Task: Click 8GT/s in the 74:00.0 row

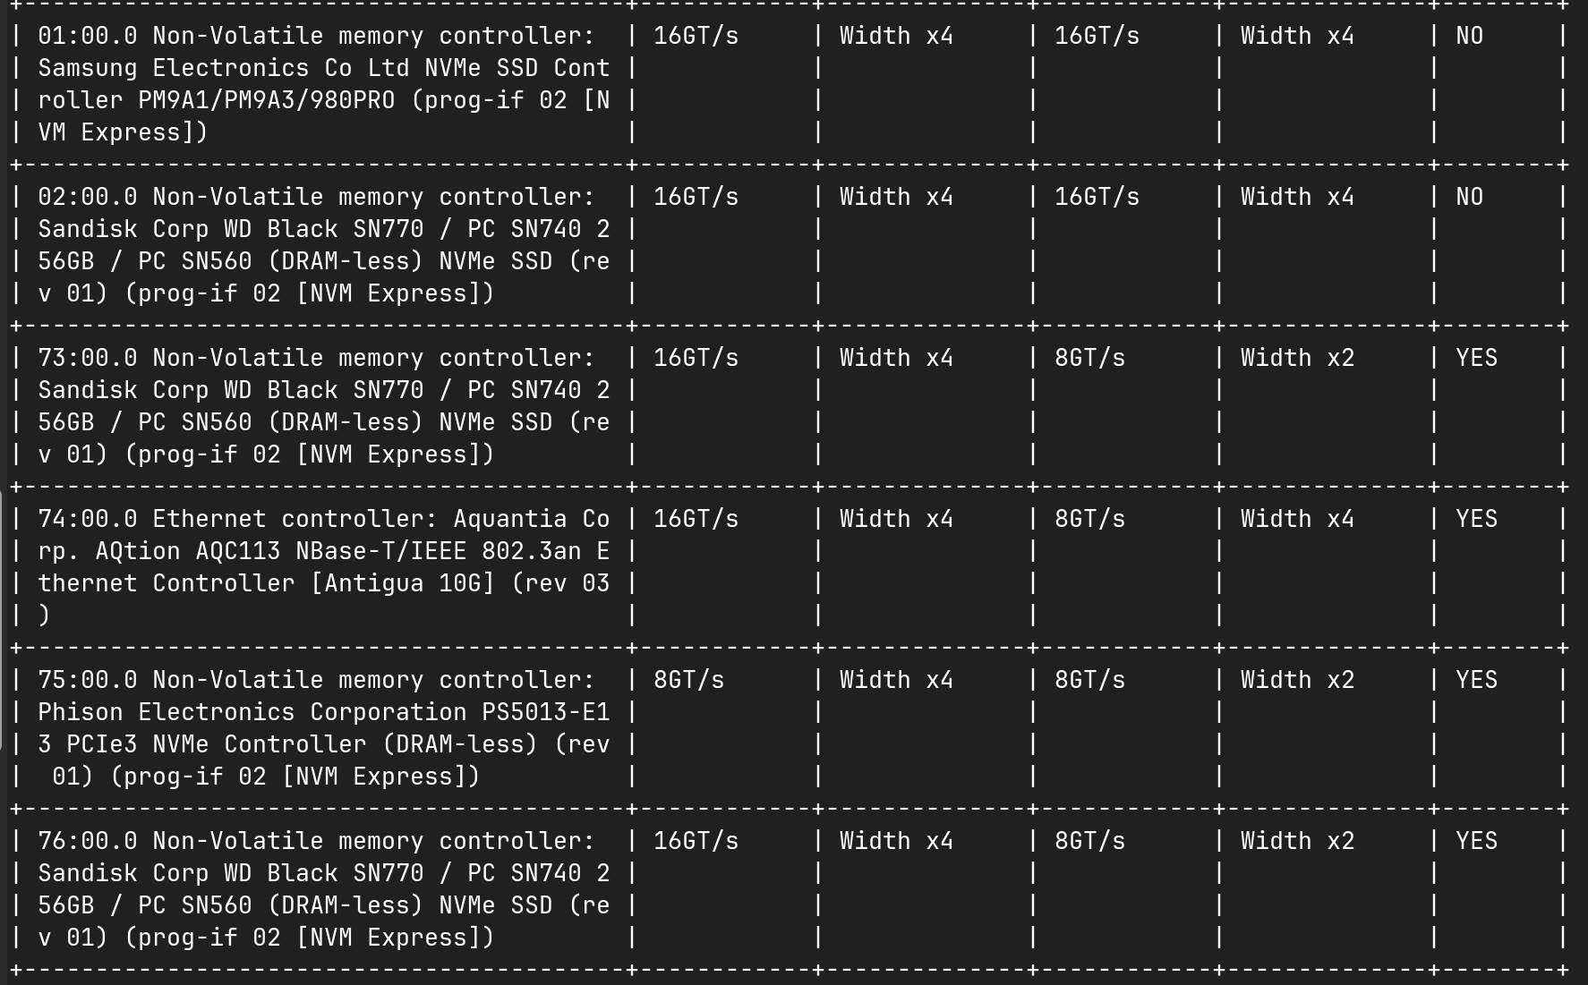Action: click(1089, 519)
